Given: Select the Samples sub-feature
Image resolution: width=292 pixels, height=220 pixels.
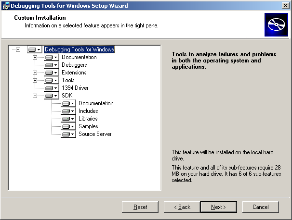Looking at the screenshot, I should [88, 126].
